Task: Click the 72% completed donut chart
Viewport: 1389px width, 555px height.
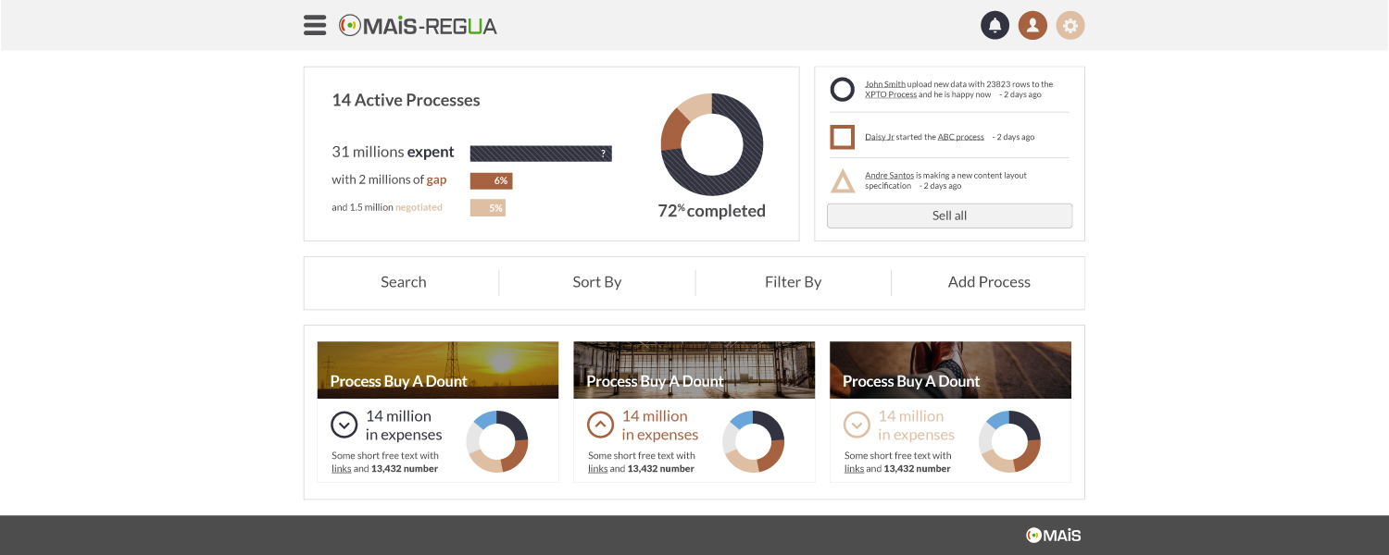Action: (711, 145)
